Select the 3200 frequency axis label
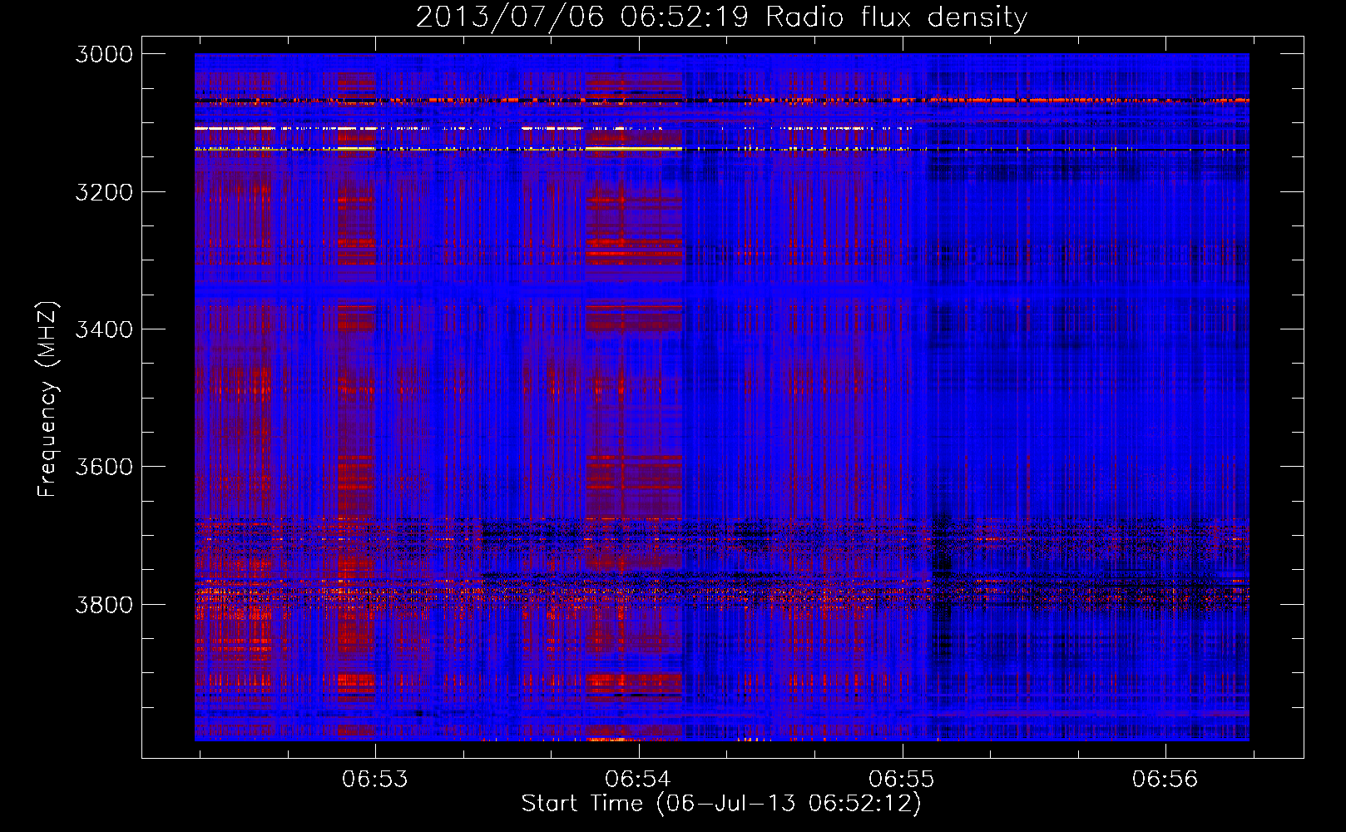 click(x=104, y=192)
